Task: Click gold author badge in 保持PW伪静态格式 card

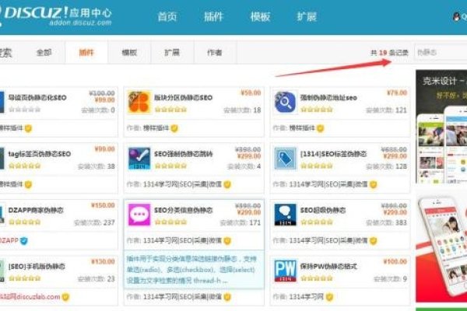Action: 329,297
